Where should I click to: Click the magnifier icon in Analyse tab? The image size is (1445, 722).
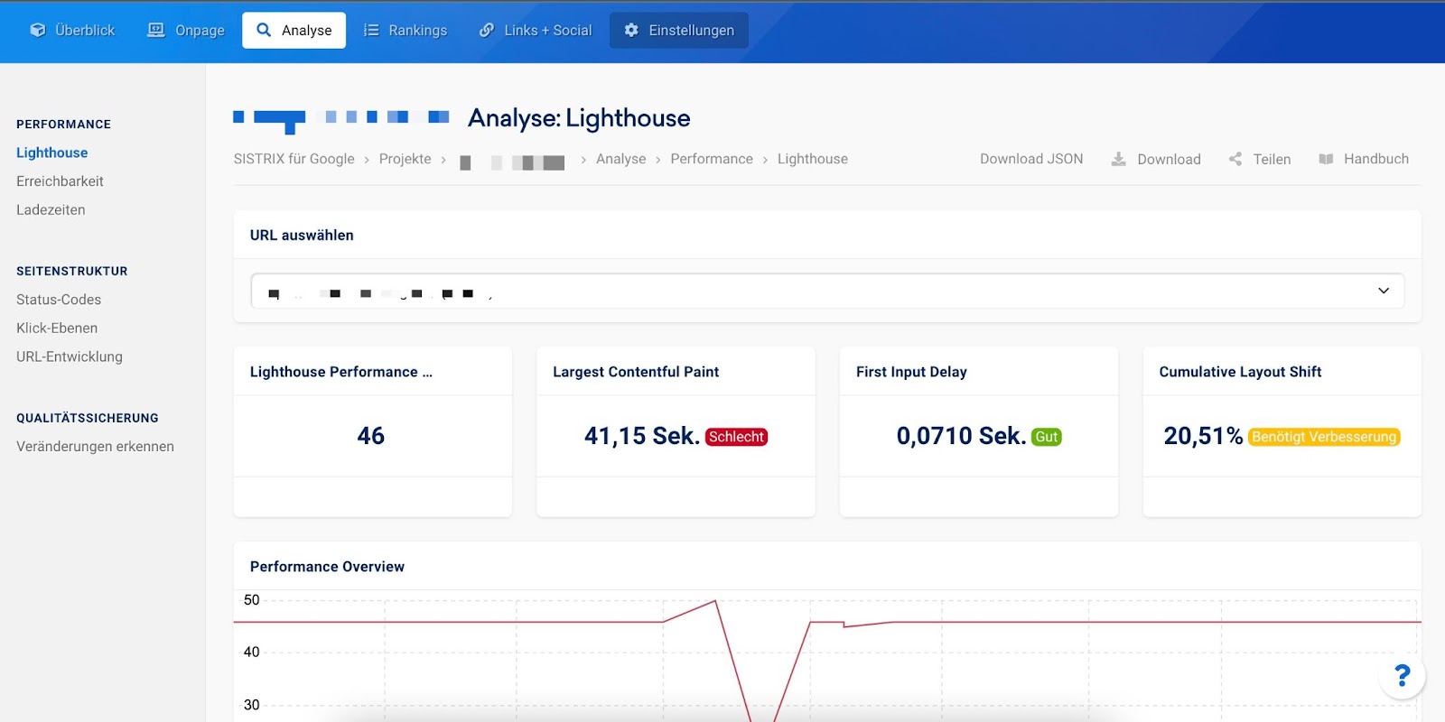[264, 30]
